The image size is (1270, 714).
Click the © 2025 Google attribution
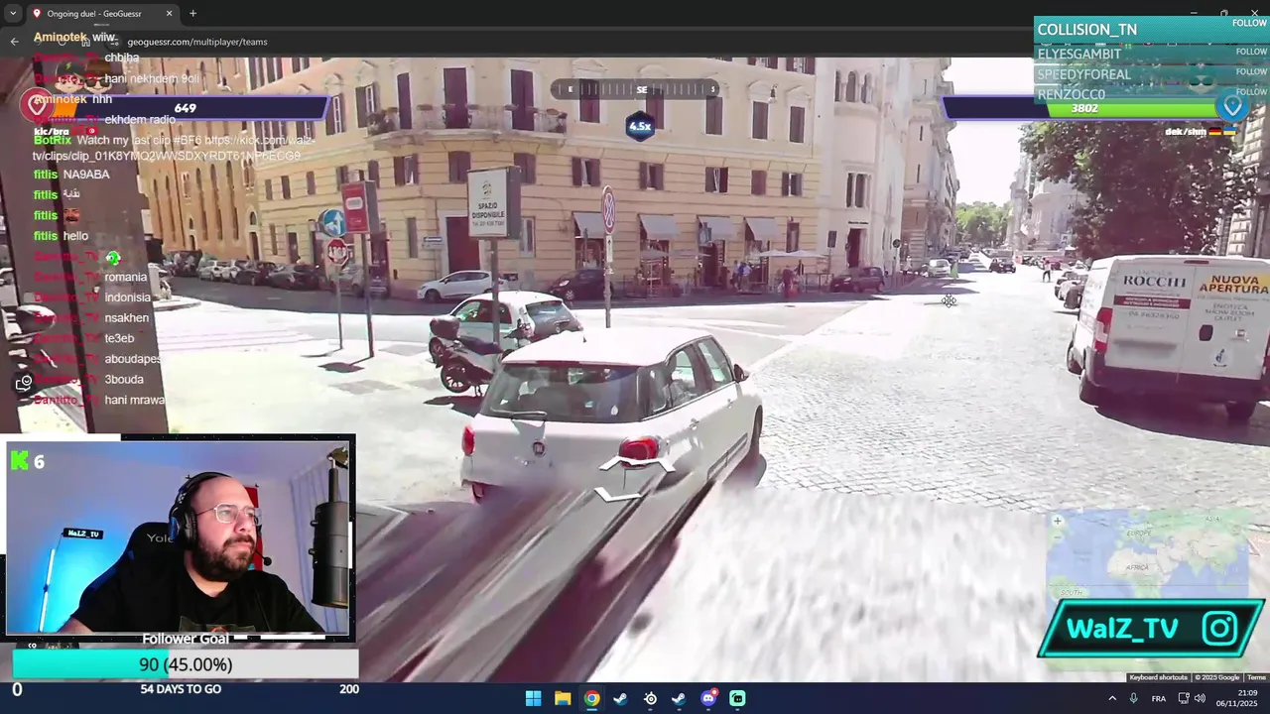point(1216,677)
